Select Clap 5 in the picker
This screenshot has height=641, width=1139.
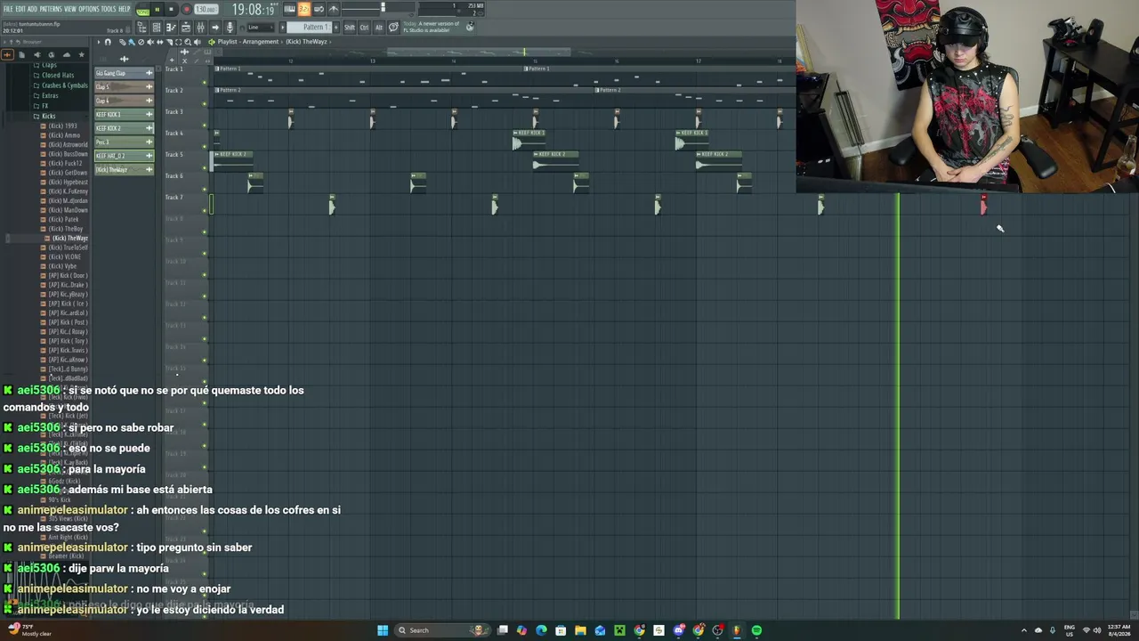click(x=124, y=86)
